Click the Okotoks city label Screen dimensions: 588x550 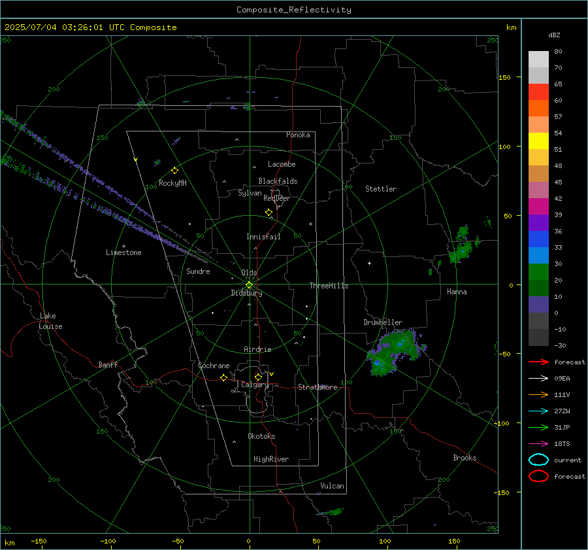[x=261, y=436]
